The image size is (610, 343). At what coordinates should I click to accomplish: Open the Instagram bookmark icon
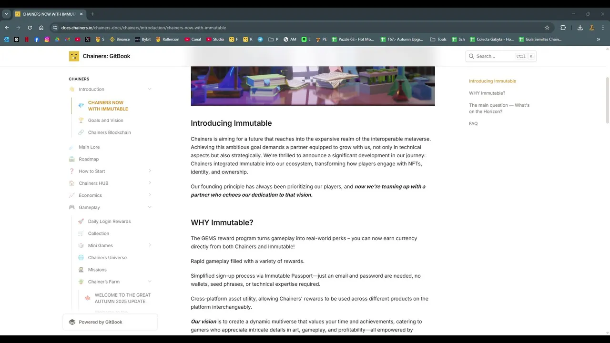pos(47,40)
